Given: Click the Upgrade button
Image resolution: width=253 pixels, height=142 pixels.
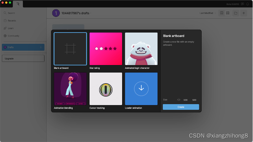Looking at the screenshot, I should click(x=23, y=58).
